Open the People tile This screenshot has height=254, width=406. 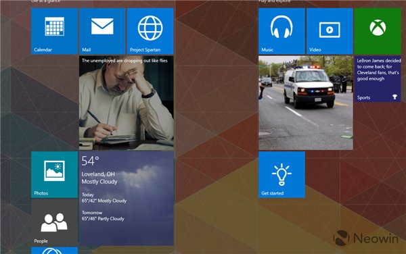[x=54, y=222]
